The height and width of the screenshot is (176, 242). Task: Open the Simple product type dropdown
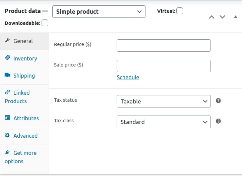point(99,12)
